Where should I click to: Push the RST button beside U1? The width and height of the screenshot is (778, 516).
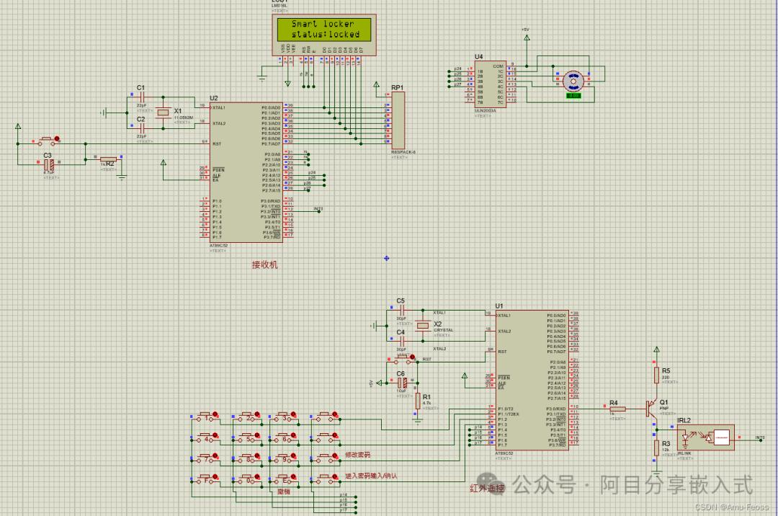click(404, 359)
